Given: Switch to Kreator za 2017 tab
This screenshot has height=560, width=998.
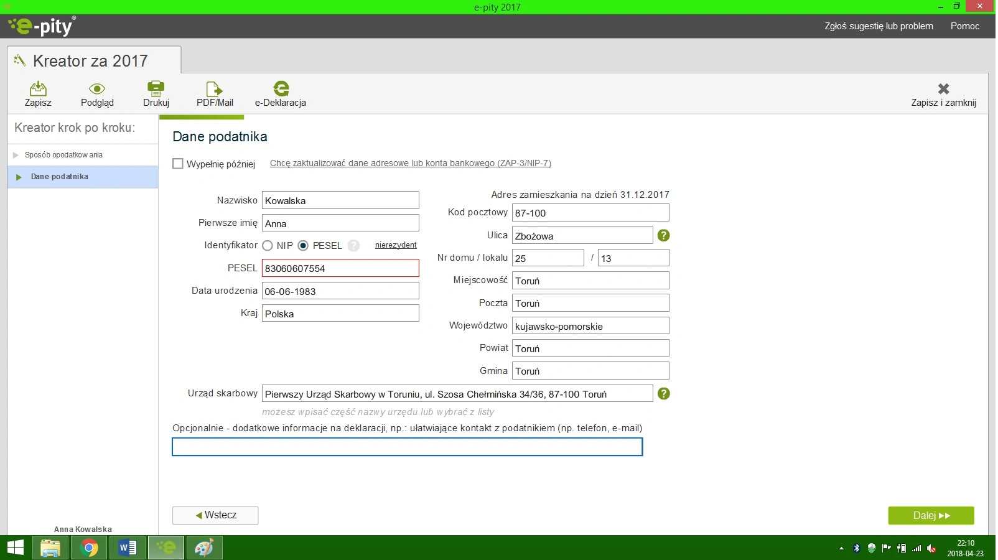Looking at the screenshot, I should [x=94, y=61].
